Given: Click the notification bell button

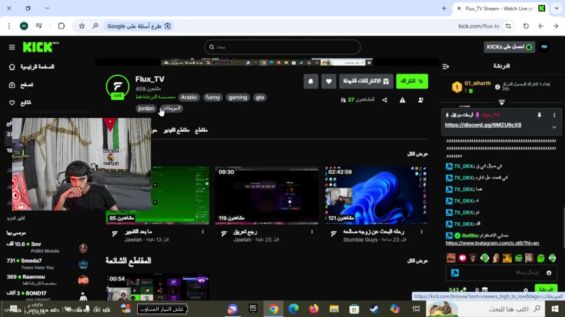Looking at the screenshot, I should (x=311, y=81).
